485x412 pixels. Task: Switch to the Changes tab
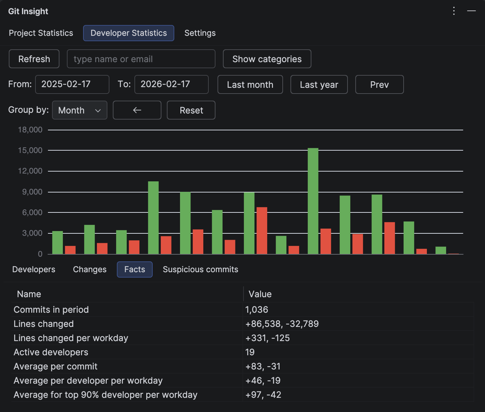[x=90, y=269]
